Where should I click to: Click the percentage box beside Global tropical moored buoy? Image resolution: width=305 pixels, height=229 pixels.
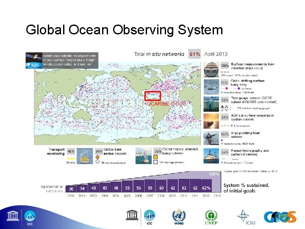[x=158, y=151]
